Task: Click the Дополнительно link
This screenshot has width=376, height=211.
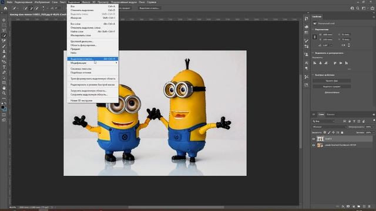Action: tap(332, 92)
